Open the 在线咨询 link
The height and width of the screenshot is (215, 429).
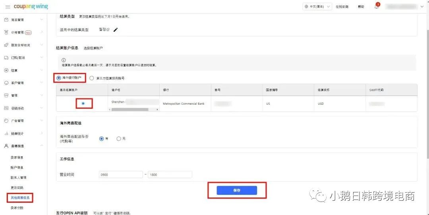(x=342, y=7)
